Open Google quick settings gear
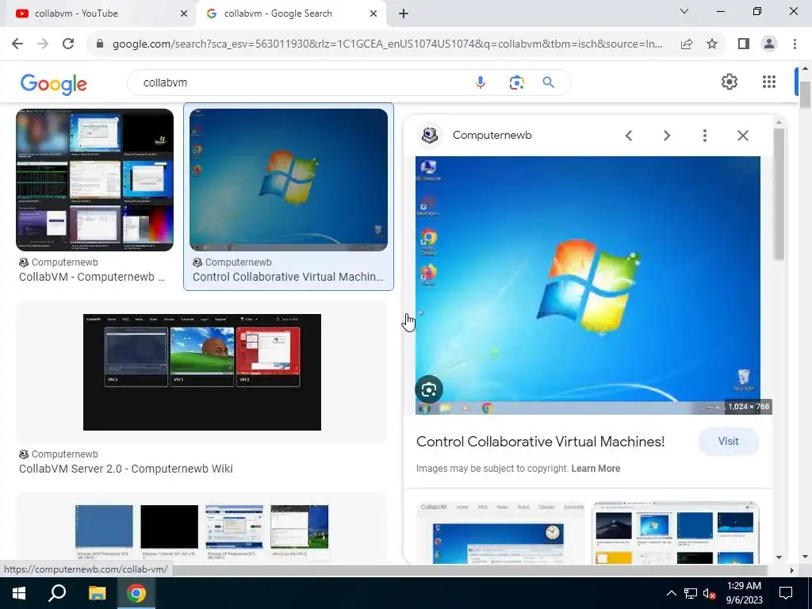This screenshot has width=812, height=609. pyautogui.click(x=730, y=82)
